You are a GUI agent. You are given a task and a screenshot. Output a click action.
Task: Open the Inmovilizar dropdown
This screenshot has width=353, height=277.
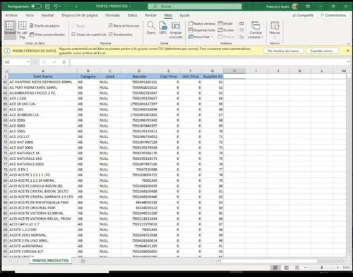click(x=201, y=37)
